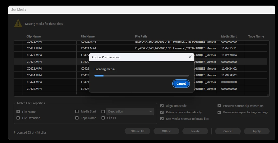Disable Use Media Browser to locate files
This screenshot has width=278, height=143.
(x=162, y=119)
